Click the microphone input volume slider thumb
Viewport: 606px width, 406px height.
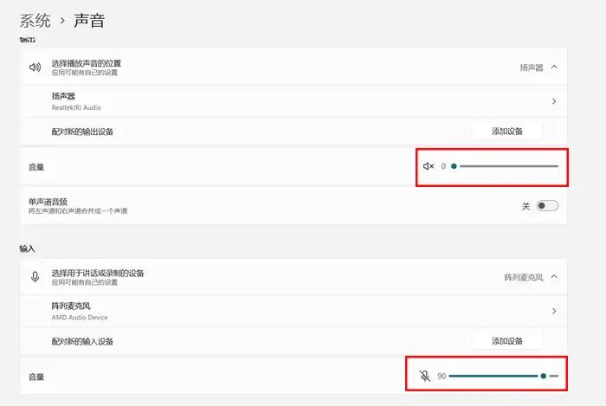point(543,377)
